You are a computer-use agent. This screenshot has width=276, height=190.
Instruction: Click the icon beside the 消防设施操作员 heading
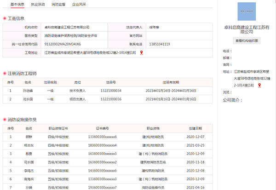point(5,120)
